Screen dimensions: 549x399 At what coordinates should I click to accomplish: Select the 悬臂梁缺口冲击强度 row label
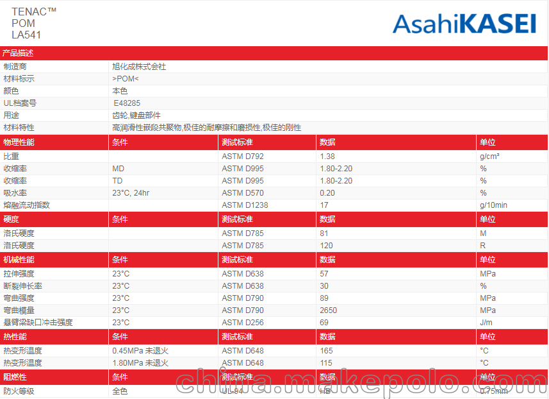[x=38, y=323]
